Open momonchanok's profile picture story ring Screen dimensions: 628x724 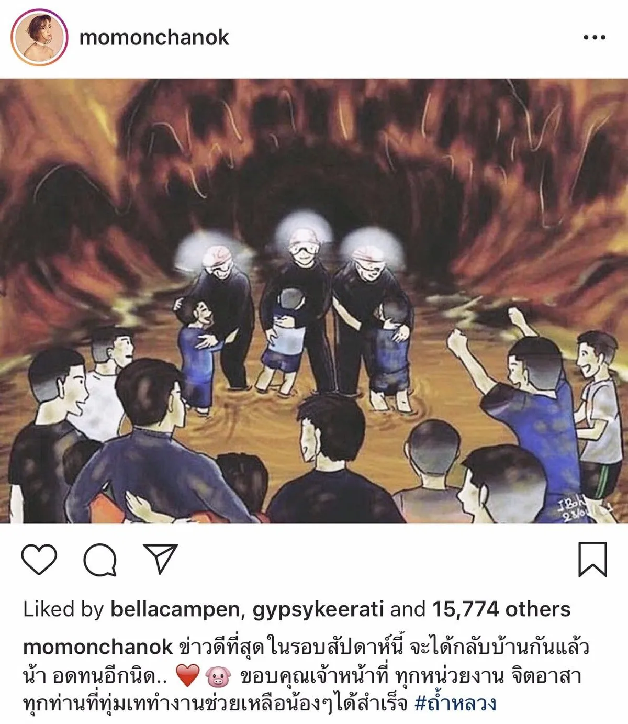[40, 37]
